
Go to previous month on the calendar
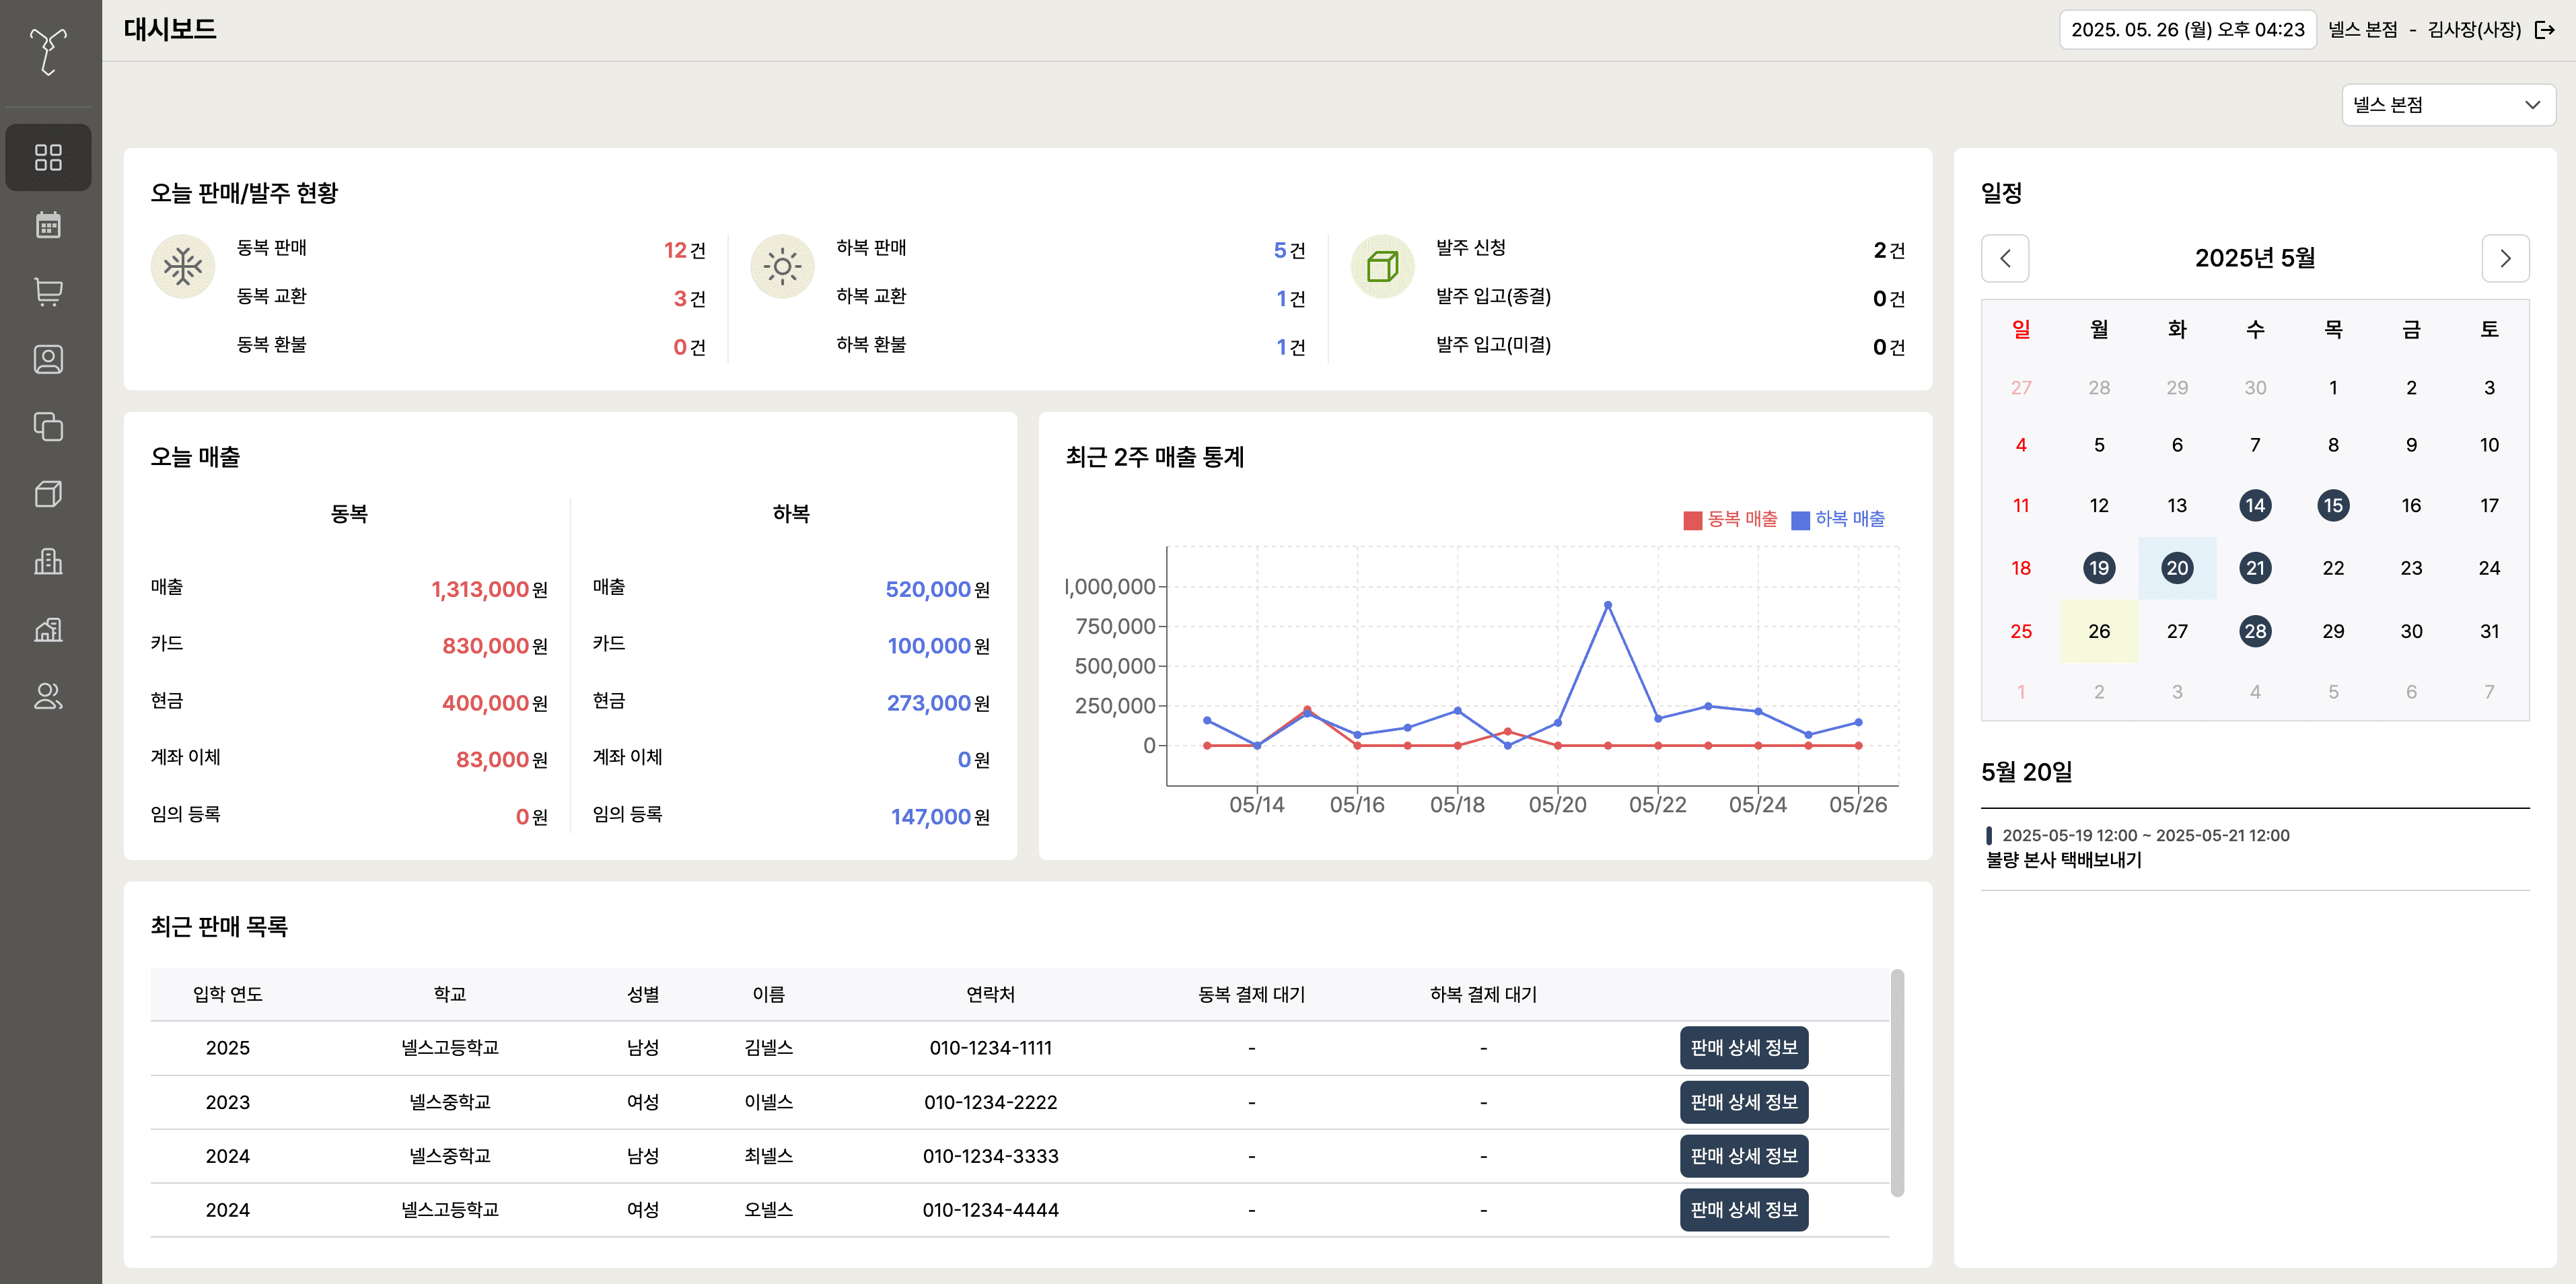(x=2005, y=258)
